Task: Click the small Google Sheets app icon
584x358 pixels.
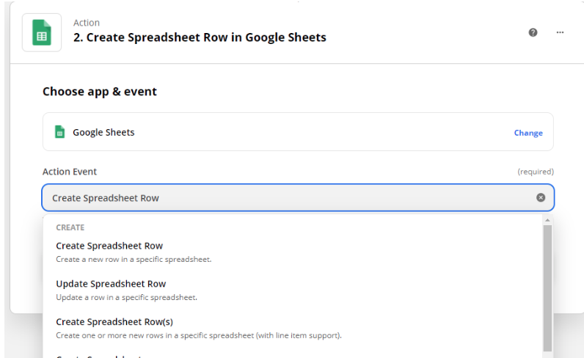Action: tap(59, 132)
